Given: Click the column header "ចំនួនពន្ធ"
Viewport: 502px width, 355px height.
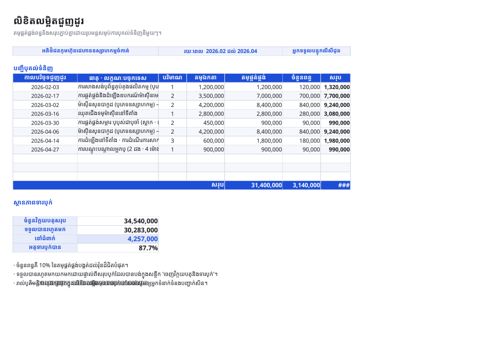Looking at the screenshot, I should (302, 78).
